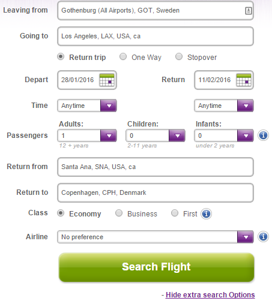This screenshot has height=301, width=272.
Task: Click contact icon in Leaving from field
Action: [249, 11]
